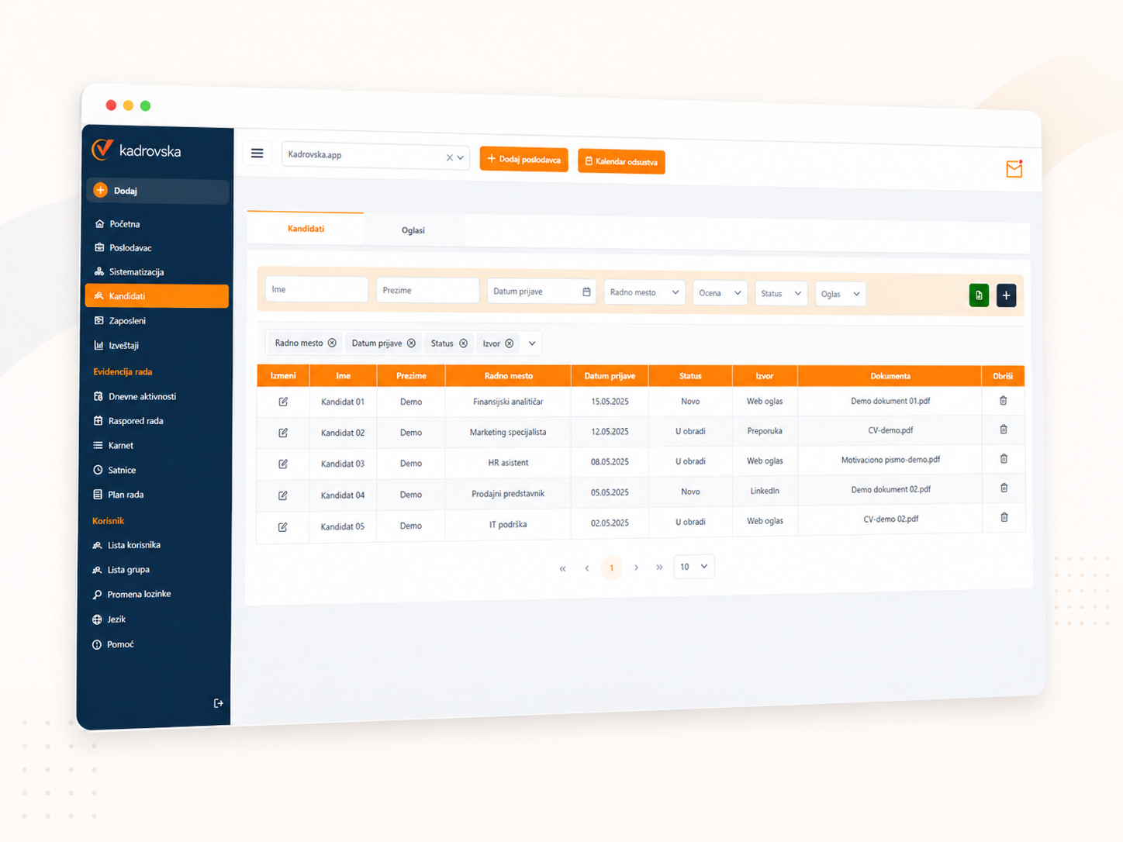Delete Kandidat 04 with trash icon
The width and height of the screenshot is (1123, 842).
(1004, 488)
